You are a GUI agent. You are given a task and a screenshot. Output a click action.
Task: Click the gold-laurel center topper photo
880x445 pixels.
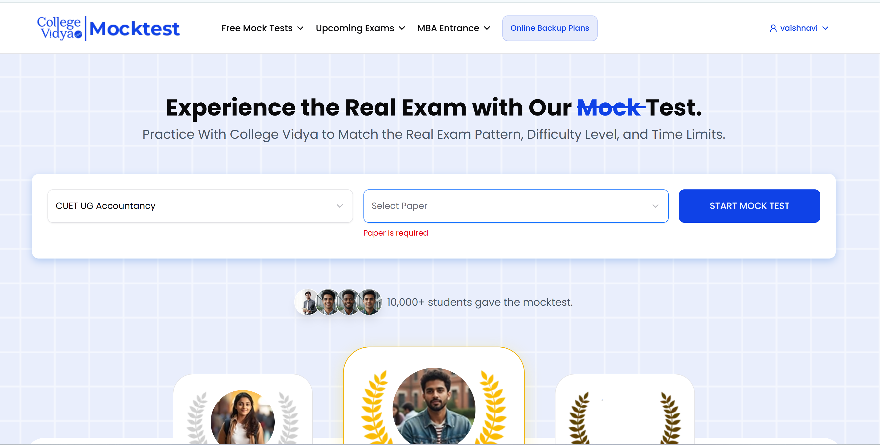point(434,406)
